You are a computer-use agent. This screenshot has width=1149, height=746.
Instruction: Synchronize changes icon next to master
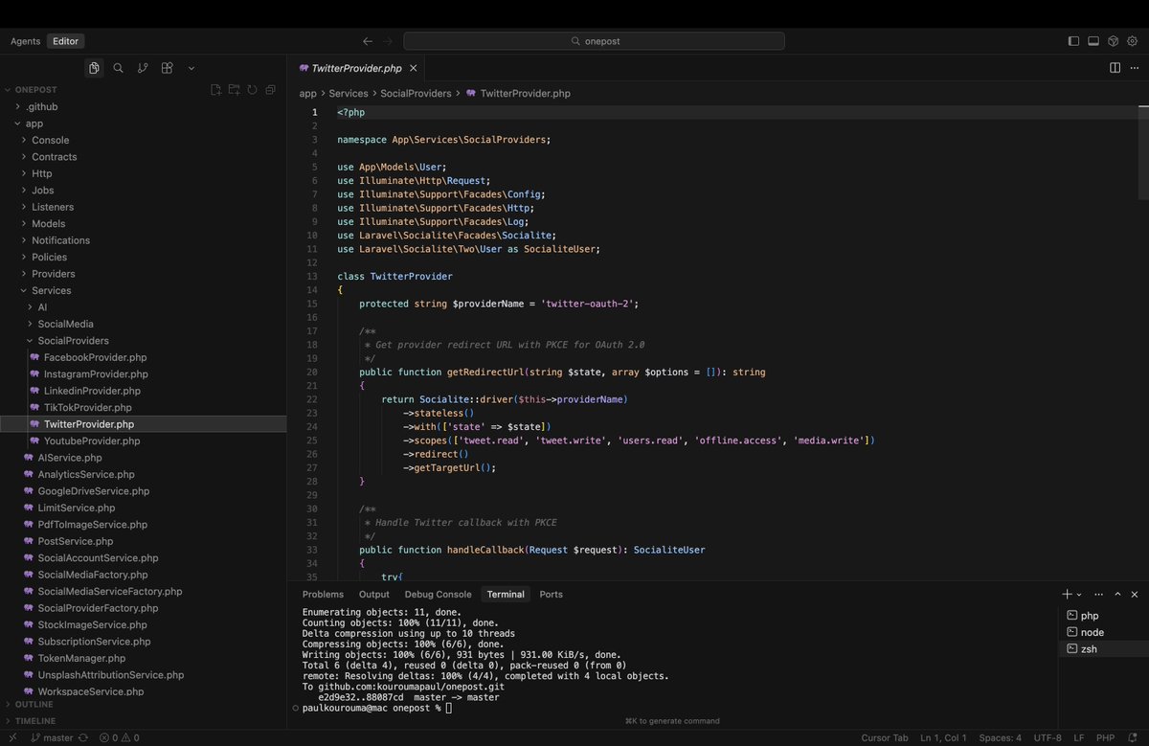pyautogui.click(x=83, y=738)
